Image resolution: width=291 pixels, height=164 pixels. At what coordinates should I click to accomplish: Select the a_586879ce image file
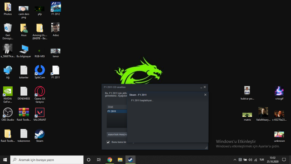(x=8, y=51)
